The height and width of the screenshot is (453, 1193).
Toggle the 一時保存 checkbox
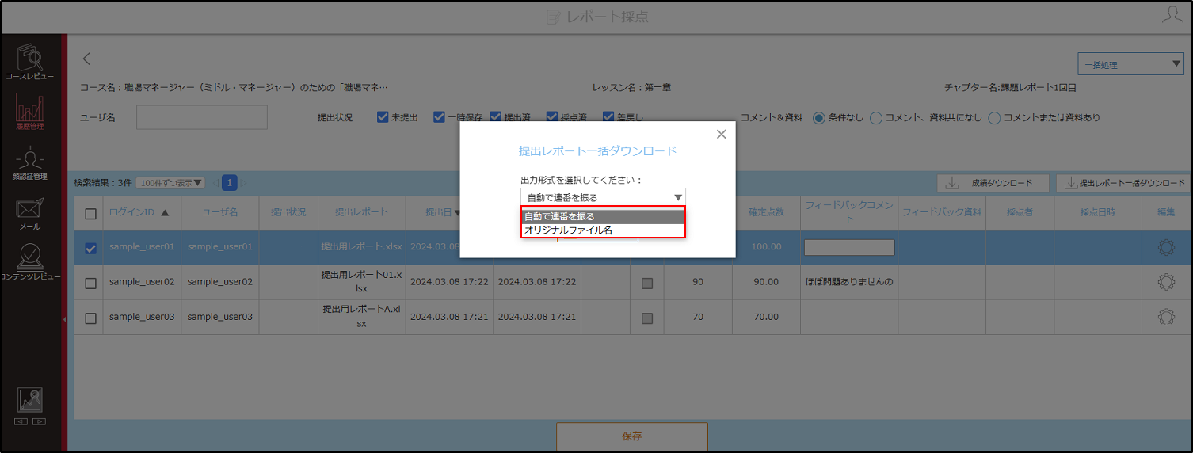[439, 117]
